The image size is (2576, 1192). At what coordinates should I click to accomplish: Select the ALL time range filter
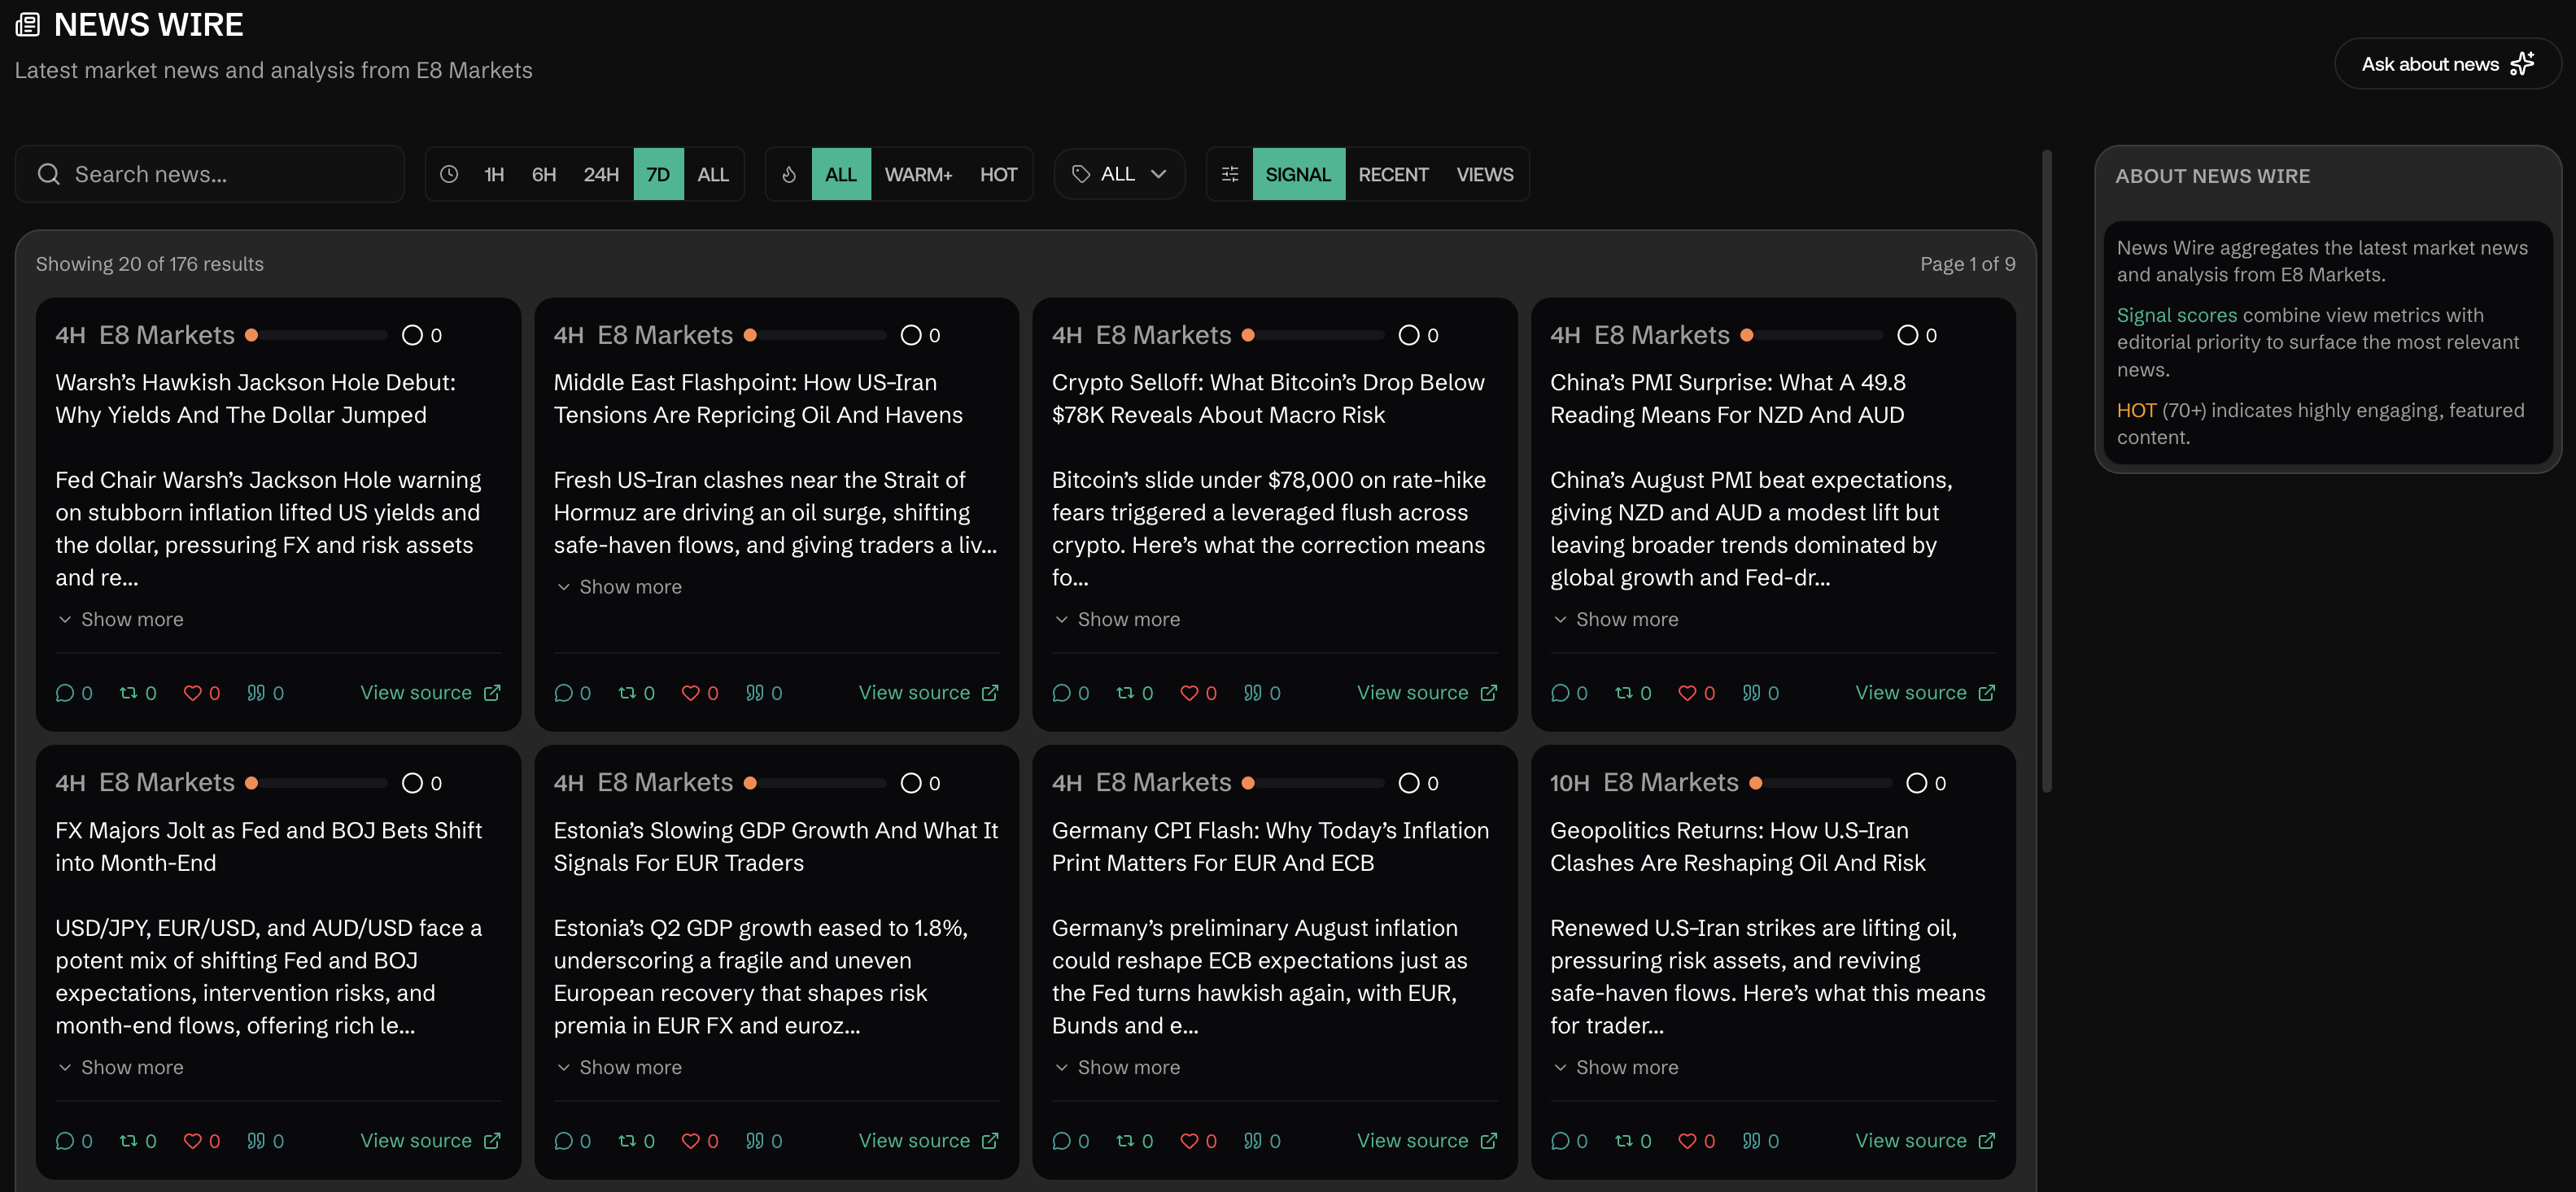pos(713,174)
